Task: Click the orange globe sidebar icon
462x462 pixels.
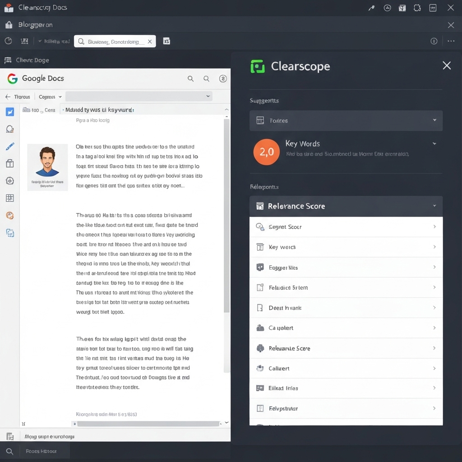Action: point(10,215)
